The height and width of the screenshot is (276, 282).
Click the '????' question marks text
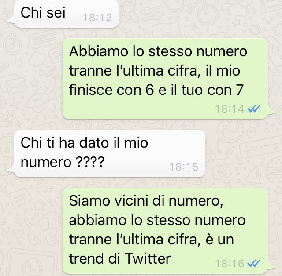coord(90,162)
